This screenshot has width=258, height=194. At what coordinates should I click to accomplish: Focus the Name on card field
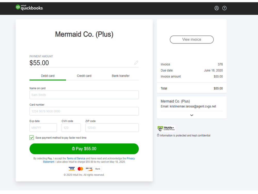pos(84,95)
